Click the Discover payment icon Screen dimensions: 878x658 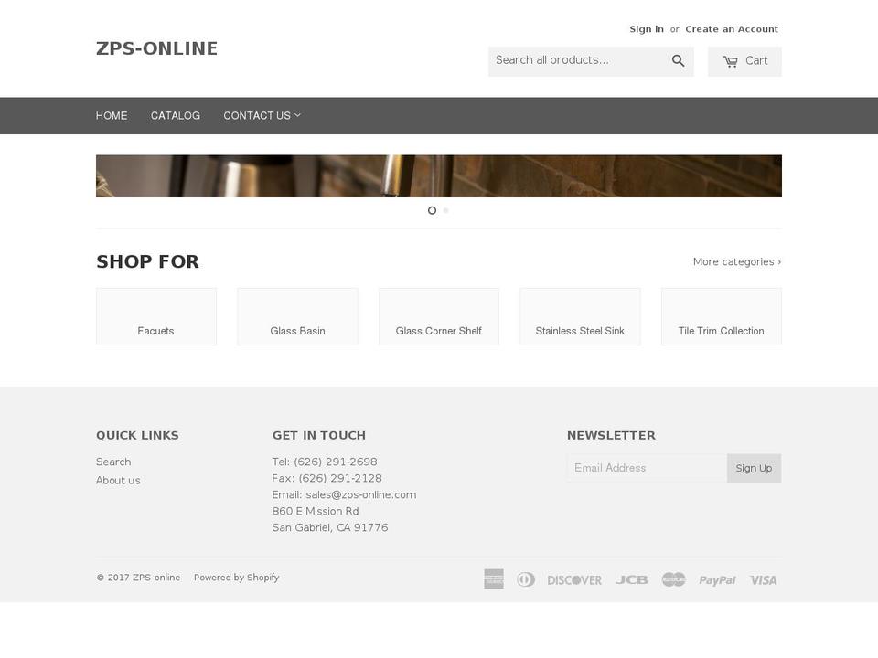[574, 578]
